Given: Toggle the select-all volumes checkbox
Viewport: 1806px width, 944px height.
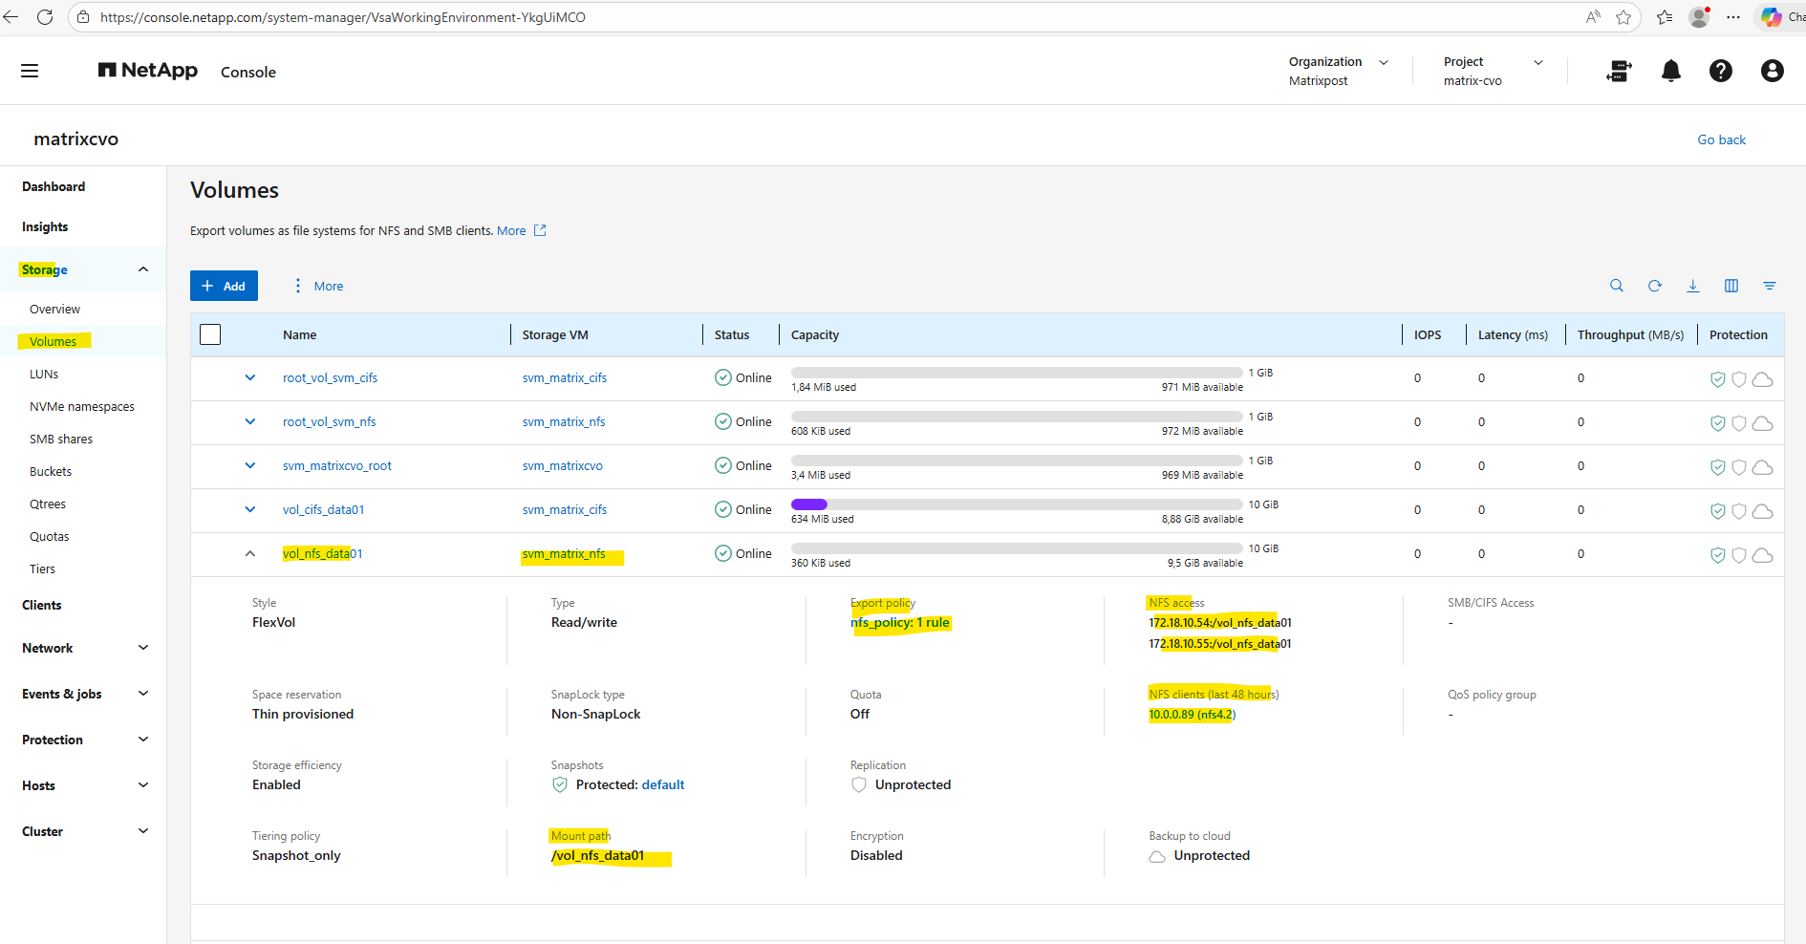Looking at the screenshot, I should (x=210, y=334).
